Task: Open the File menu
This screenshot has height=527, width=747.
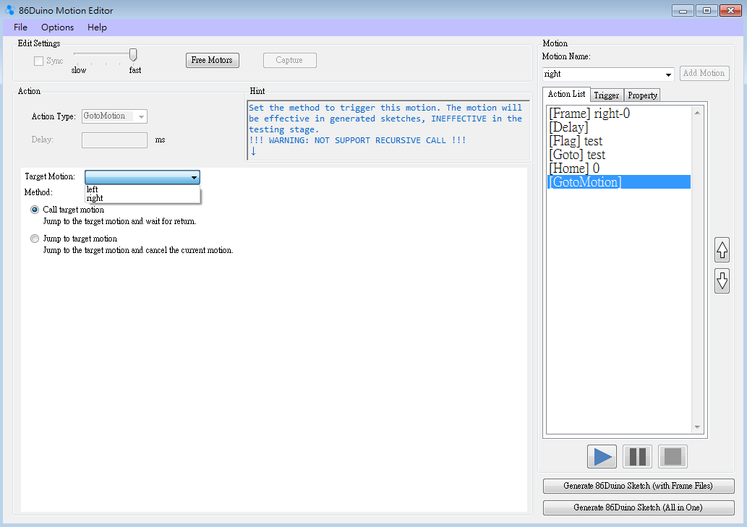Action: click(x=20, y=27)
